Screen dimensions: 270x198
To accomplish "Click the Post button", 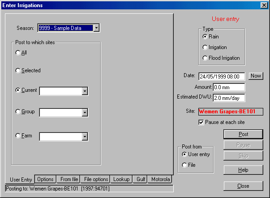I will (243, 134).
